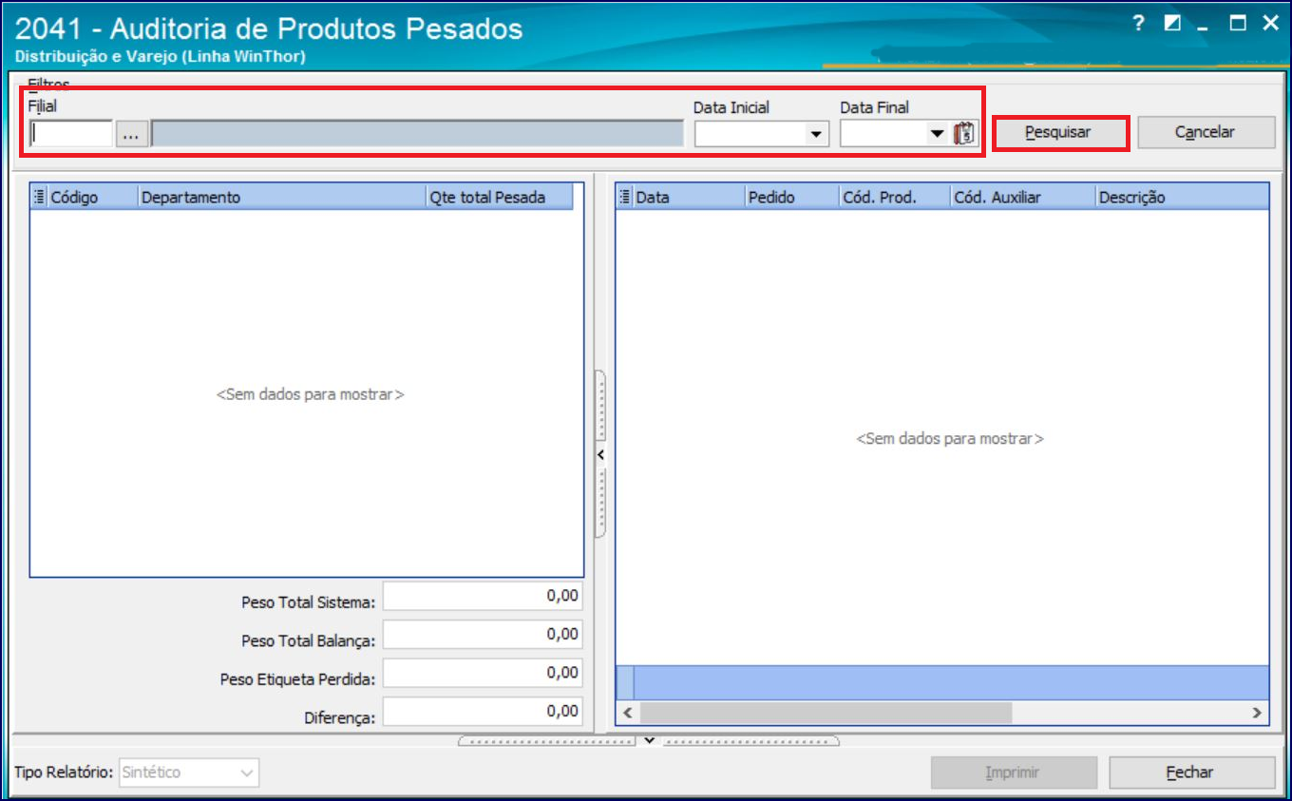The height and width of the screenshot is (801, 1292).
Task: Sort by the Departamento column header
Action: click(282, 198)
